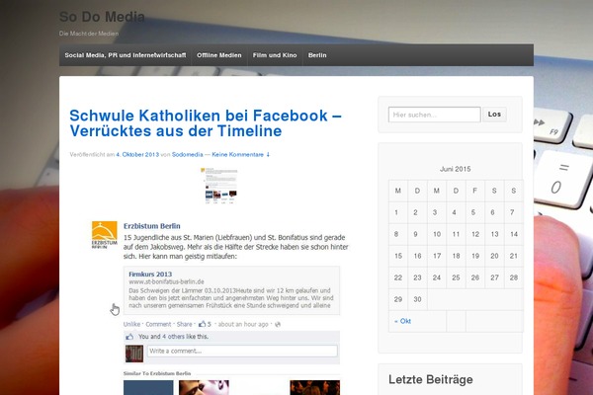Open the pink face similar-page thumbnail
Viewport: 593px width, 395px height.
[x=204, y=388]
